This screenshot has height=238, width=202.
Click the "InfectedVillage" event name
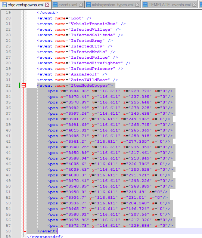coord(90,30)
